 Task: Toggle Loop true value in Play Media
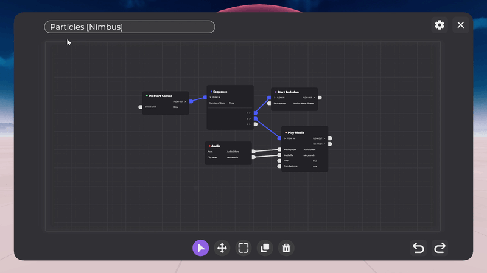pos(315,161)
